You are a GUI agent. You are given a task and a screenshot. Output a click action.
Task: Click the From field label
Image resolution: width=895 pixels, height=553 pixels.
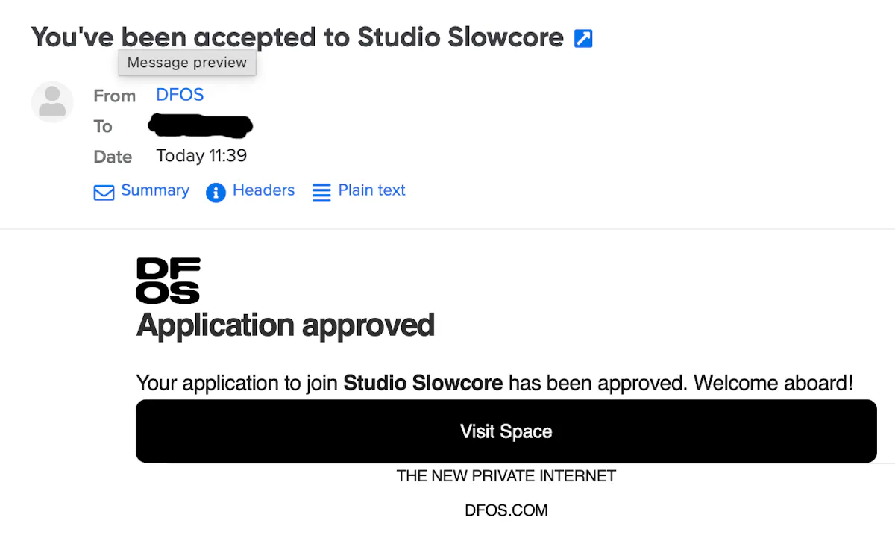114,96
